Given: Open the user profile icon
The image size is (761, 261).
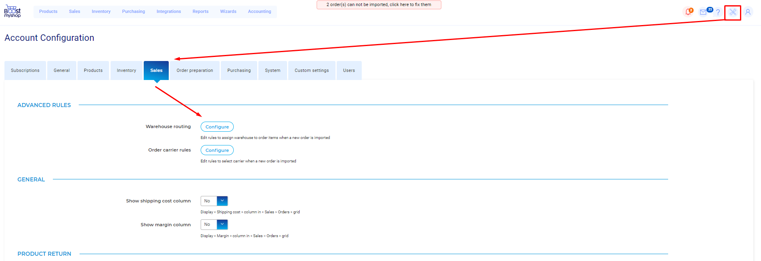Looking at the screenshot, I should coord(748,12).
